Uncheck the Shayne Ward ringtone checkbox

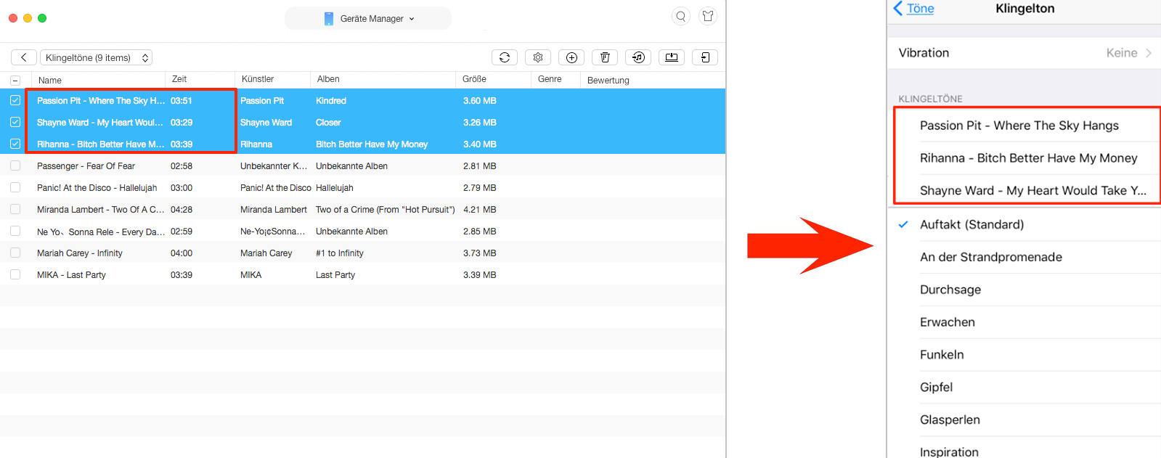click(x=15, y=122)
